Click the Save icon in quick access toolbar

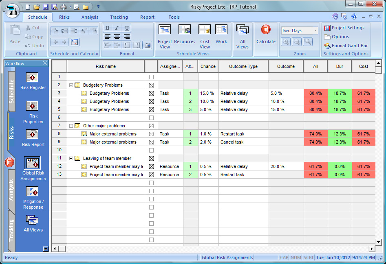[46, 7]
